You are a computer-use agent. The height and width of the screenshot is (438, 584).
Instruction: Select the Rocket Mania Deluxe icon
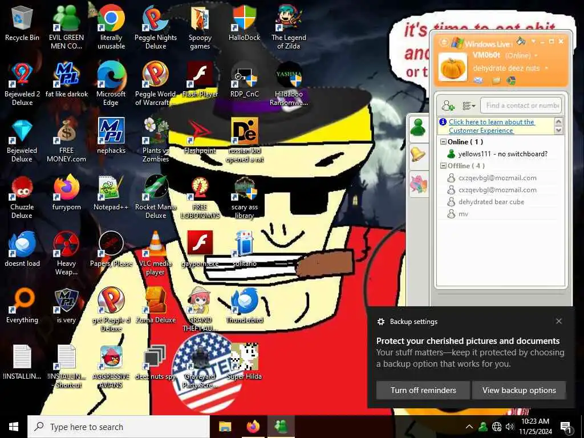coord(156,197)
